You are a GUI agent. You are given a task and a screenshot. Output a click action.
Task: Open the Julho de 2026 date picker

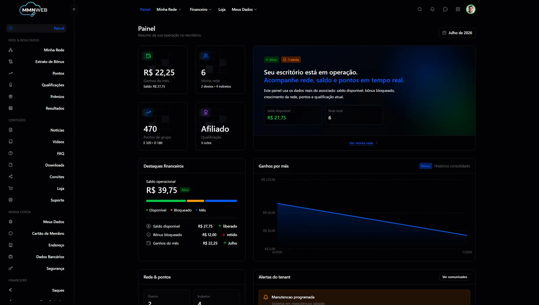(457, 33)
